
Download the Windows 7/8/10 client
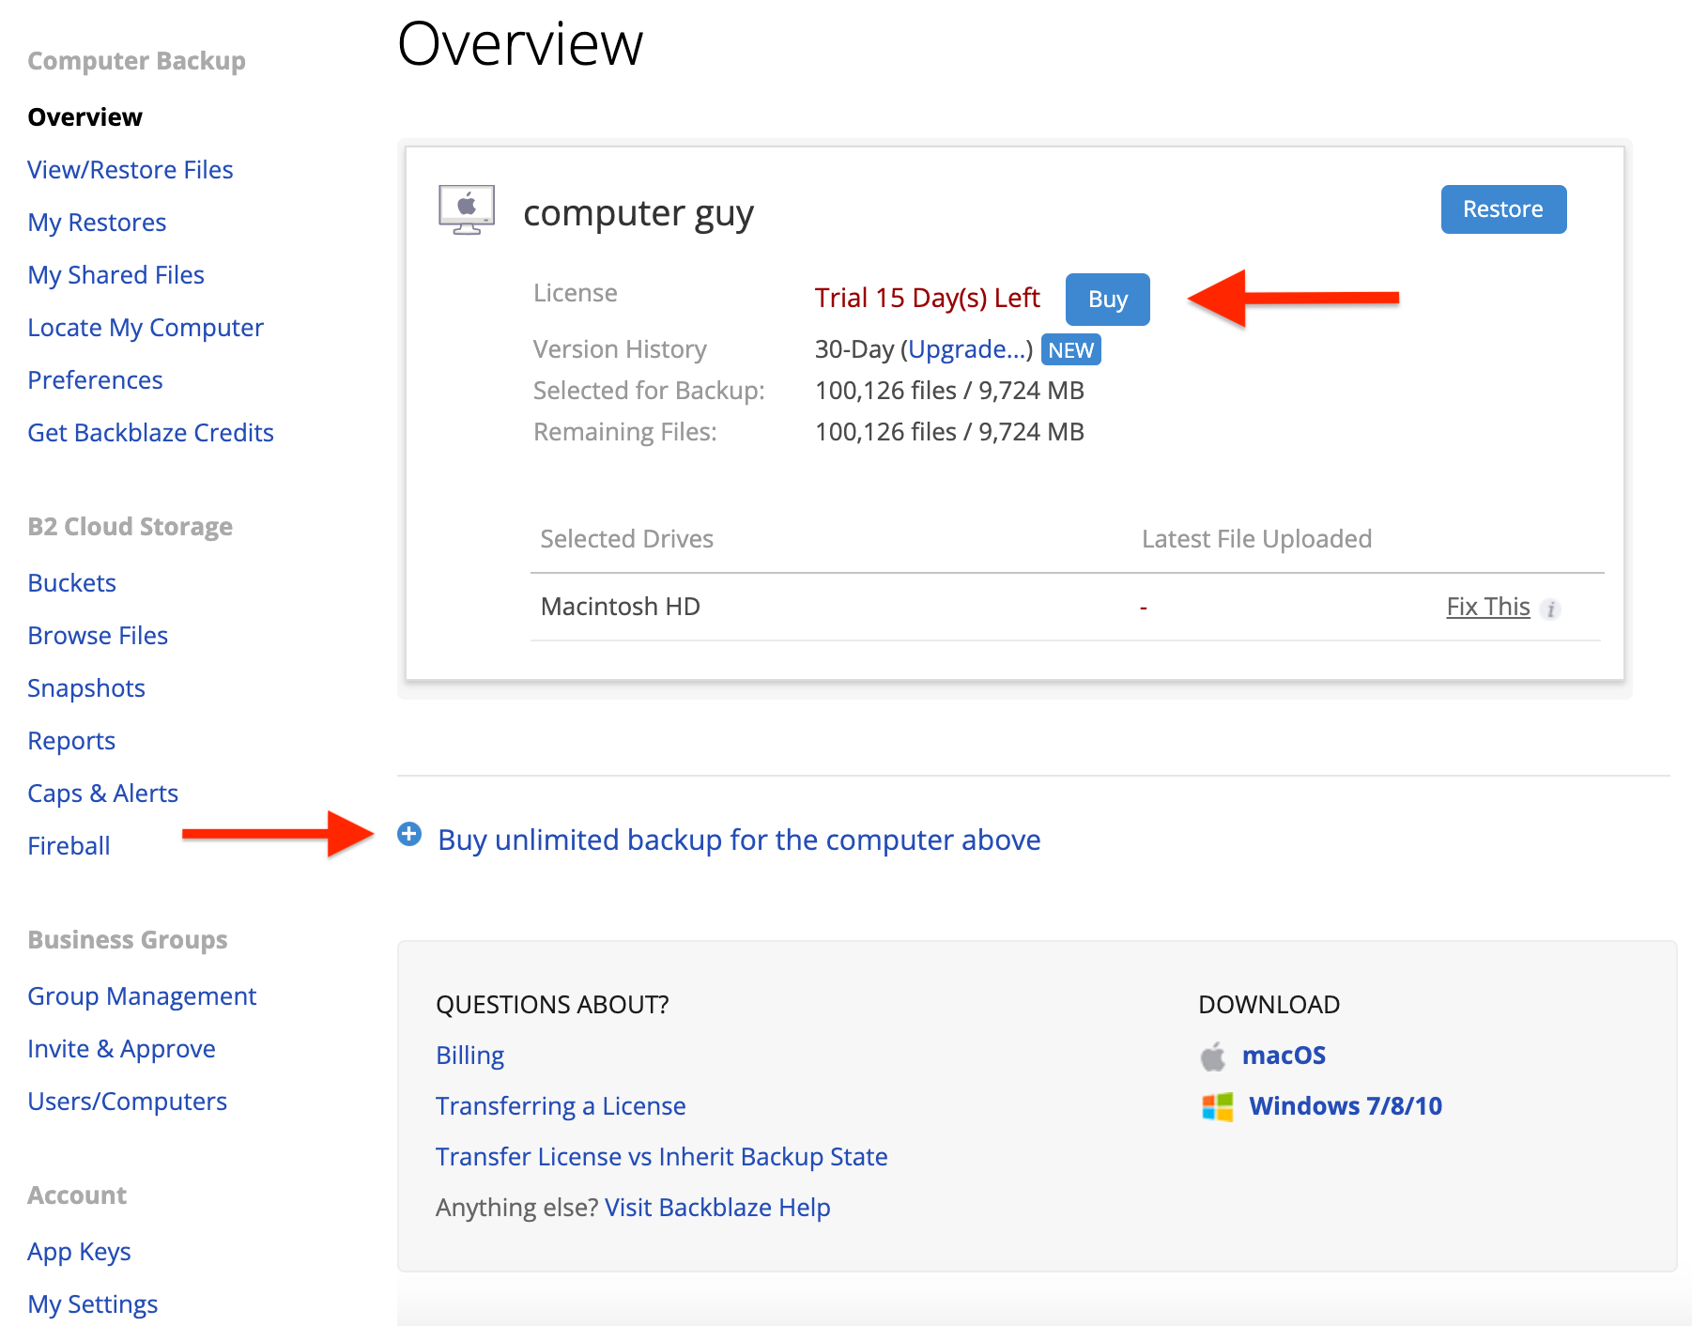pos(1346,1106)
